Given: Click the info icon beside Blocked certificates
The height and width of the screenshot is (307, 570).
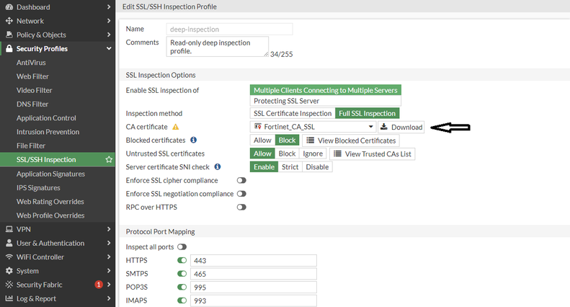Looking at the screenshot, I should click(194, 140).
